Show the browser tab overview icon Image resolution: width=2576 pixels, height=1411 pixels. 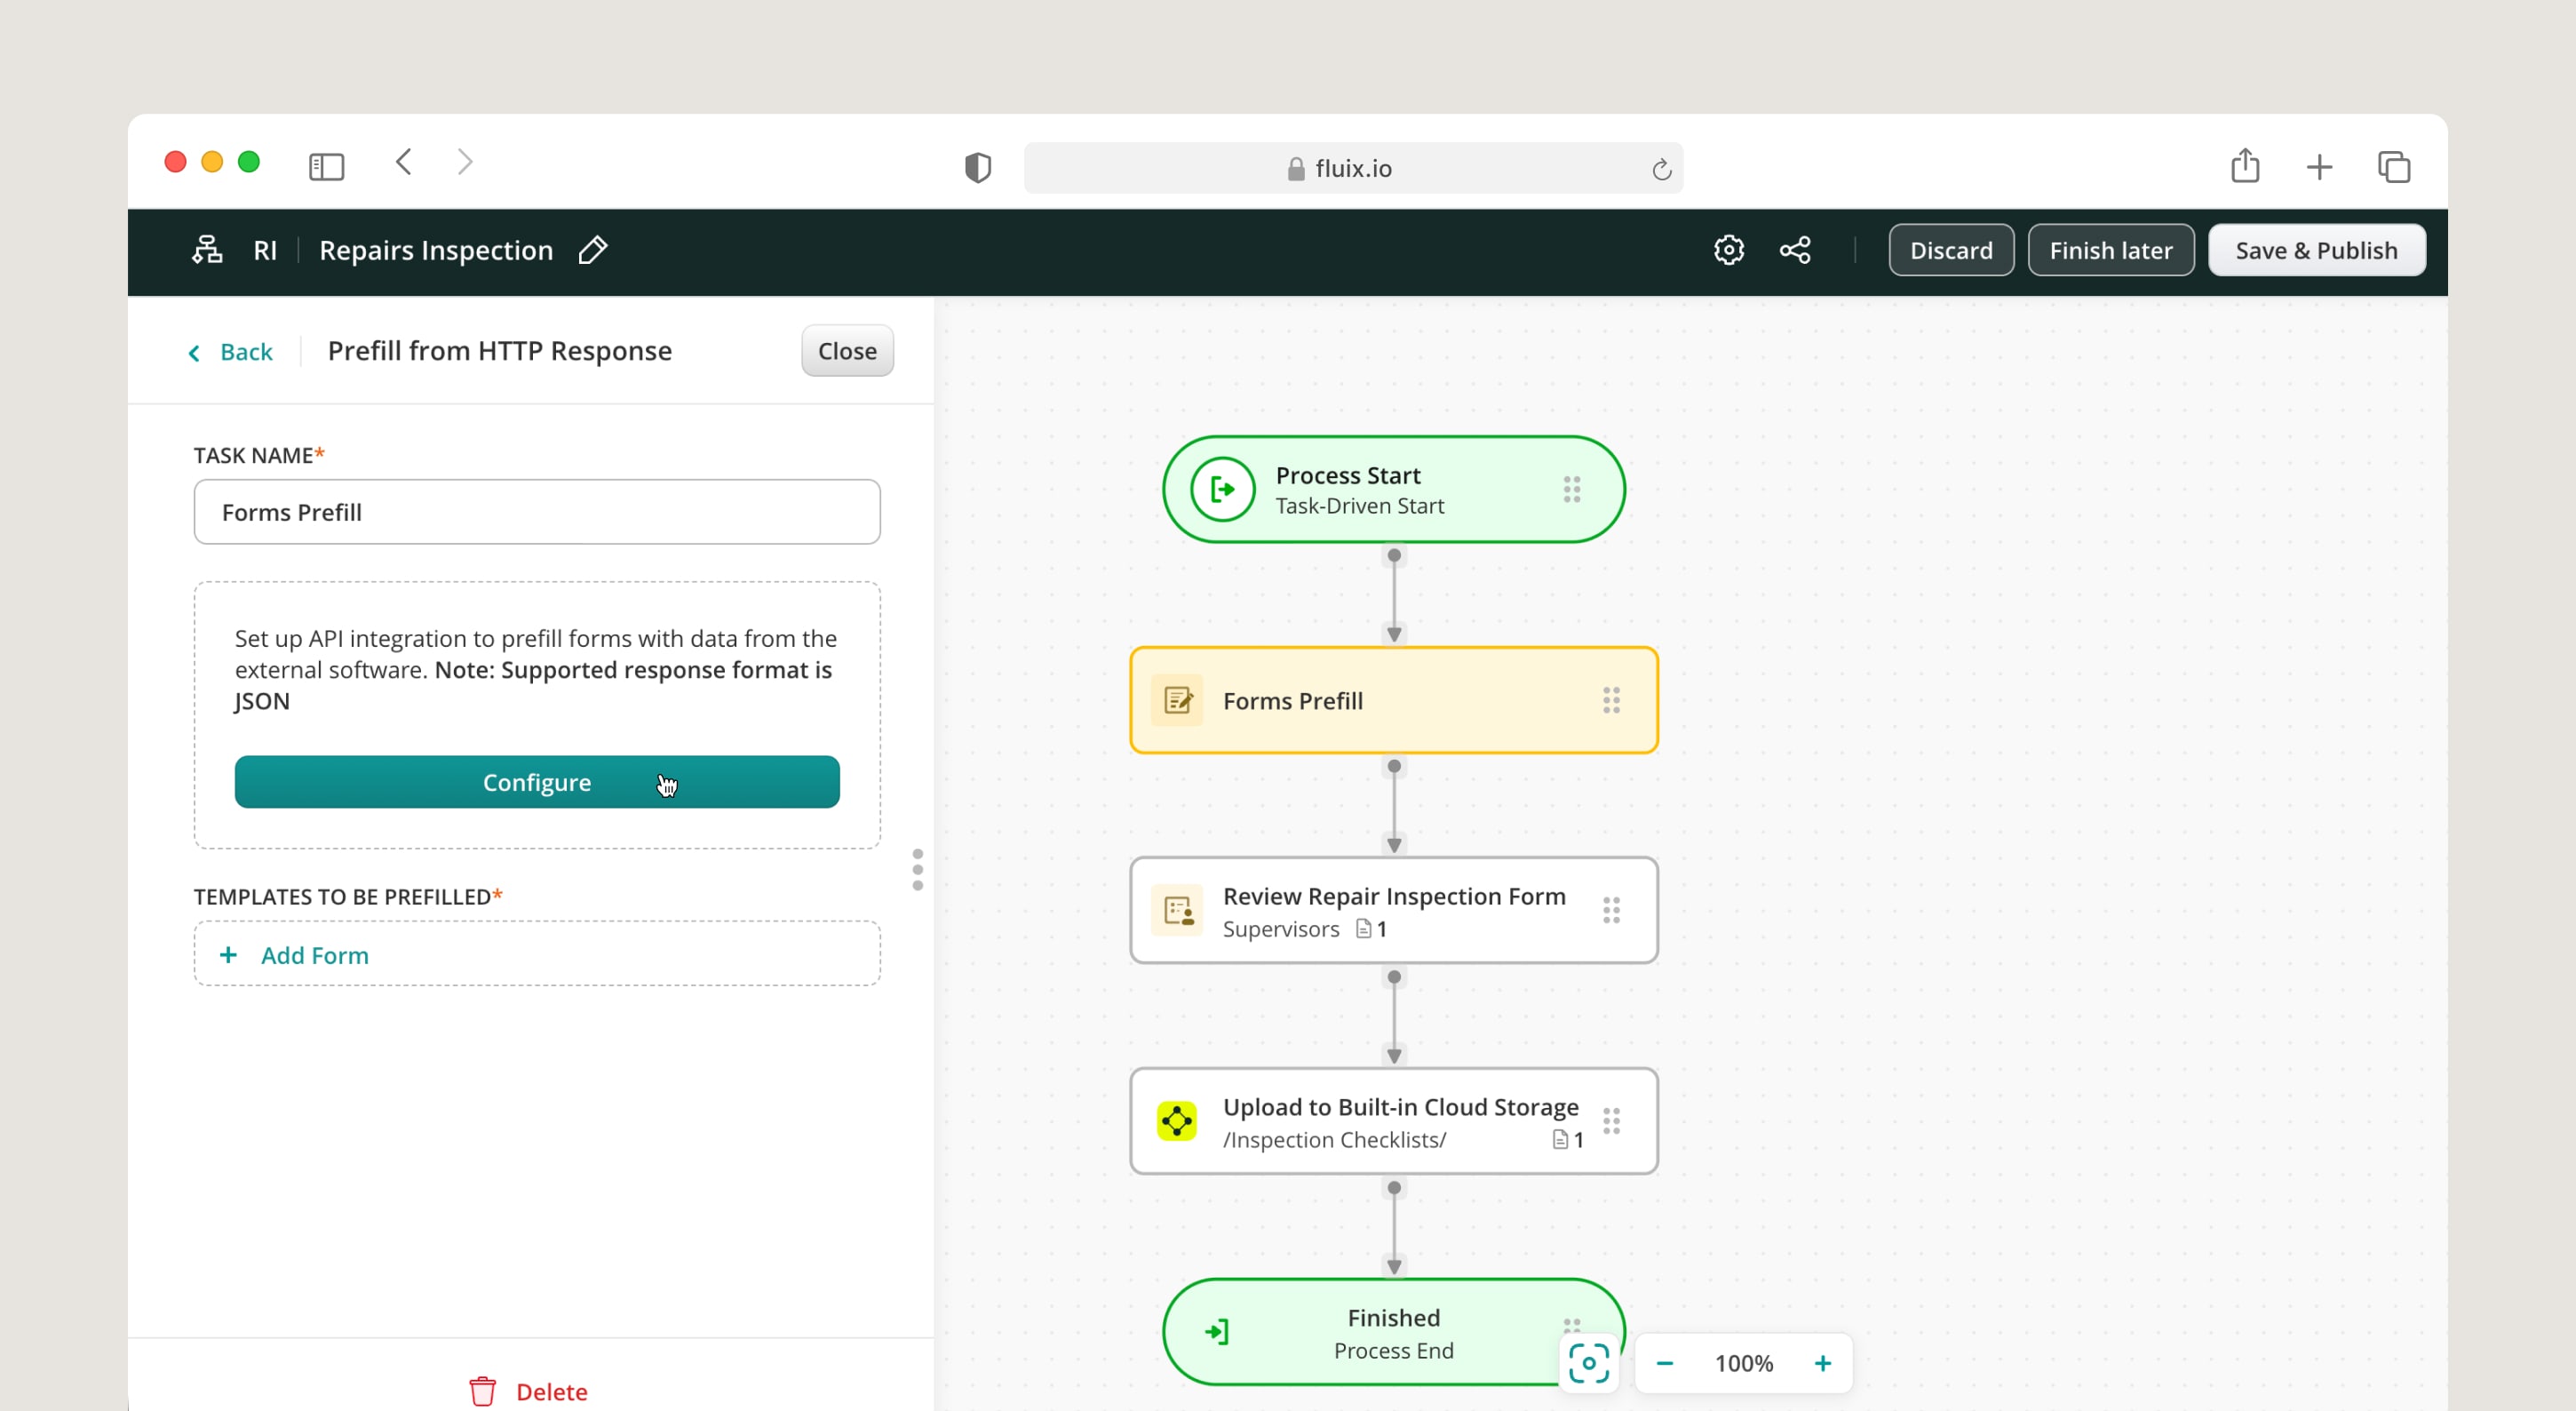(x=2394, y=167)
